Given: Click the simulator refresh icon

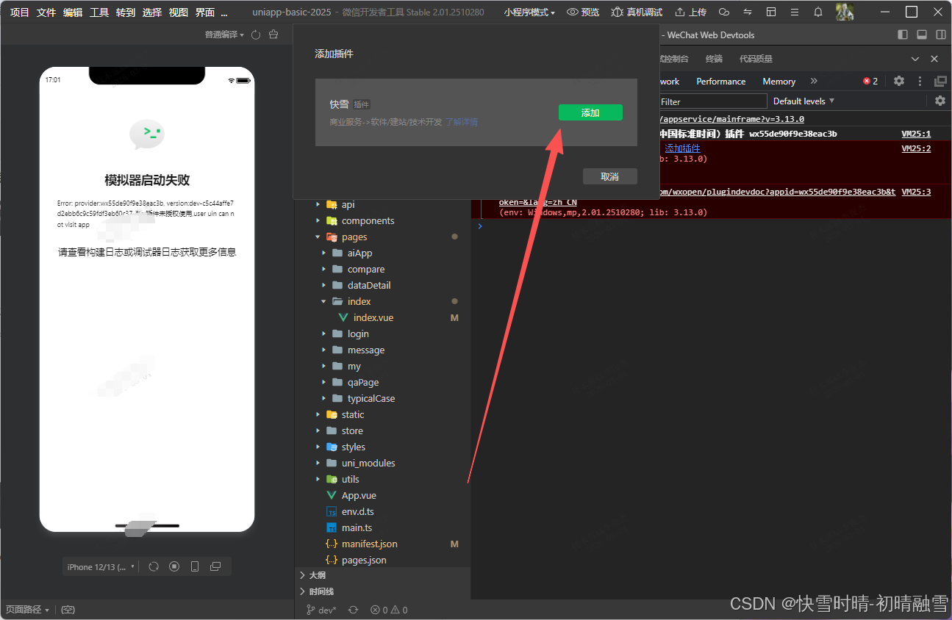Looking at the screenshot, I should click(154, 566).
